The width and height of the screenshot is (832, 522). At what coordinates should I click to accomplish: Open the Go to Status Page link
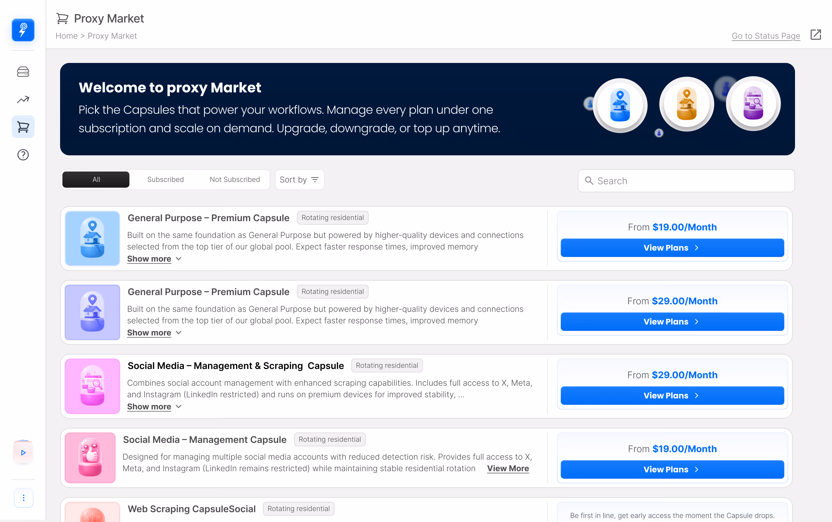click(766, 36)
